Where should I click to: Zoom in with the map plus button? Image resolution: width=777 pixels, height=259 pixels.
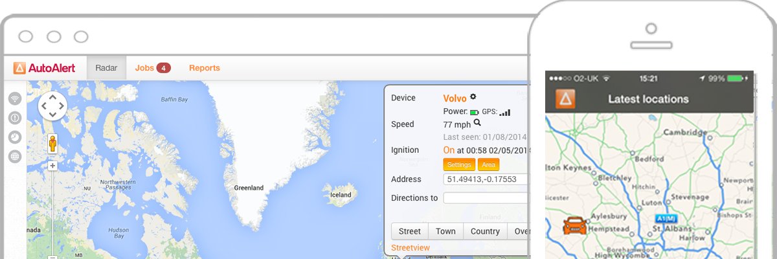[x=52, y=166]
